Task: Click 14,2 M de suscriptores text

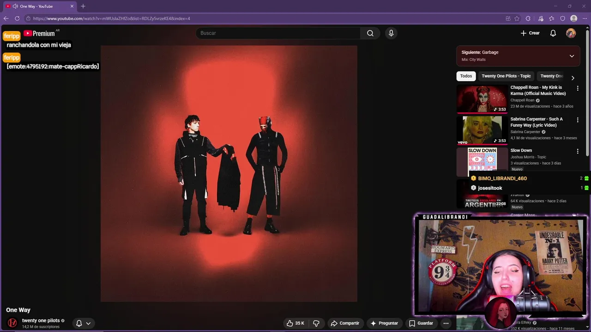Action: coord(41,327)
